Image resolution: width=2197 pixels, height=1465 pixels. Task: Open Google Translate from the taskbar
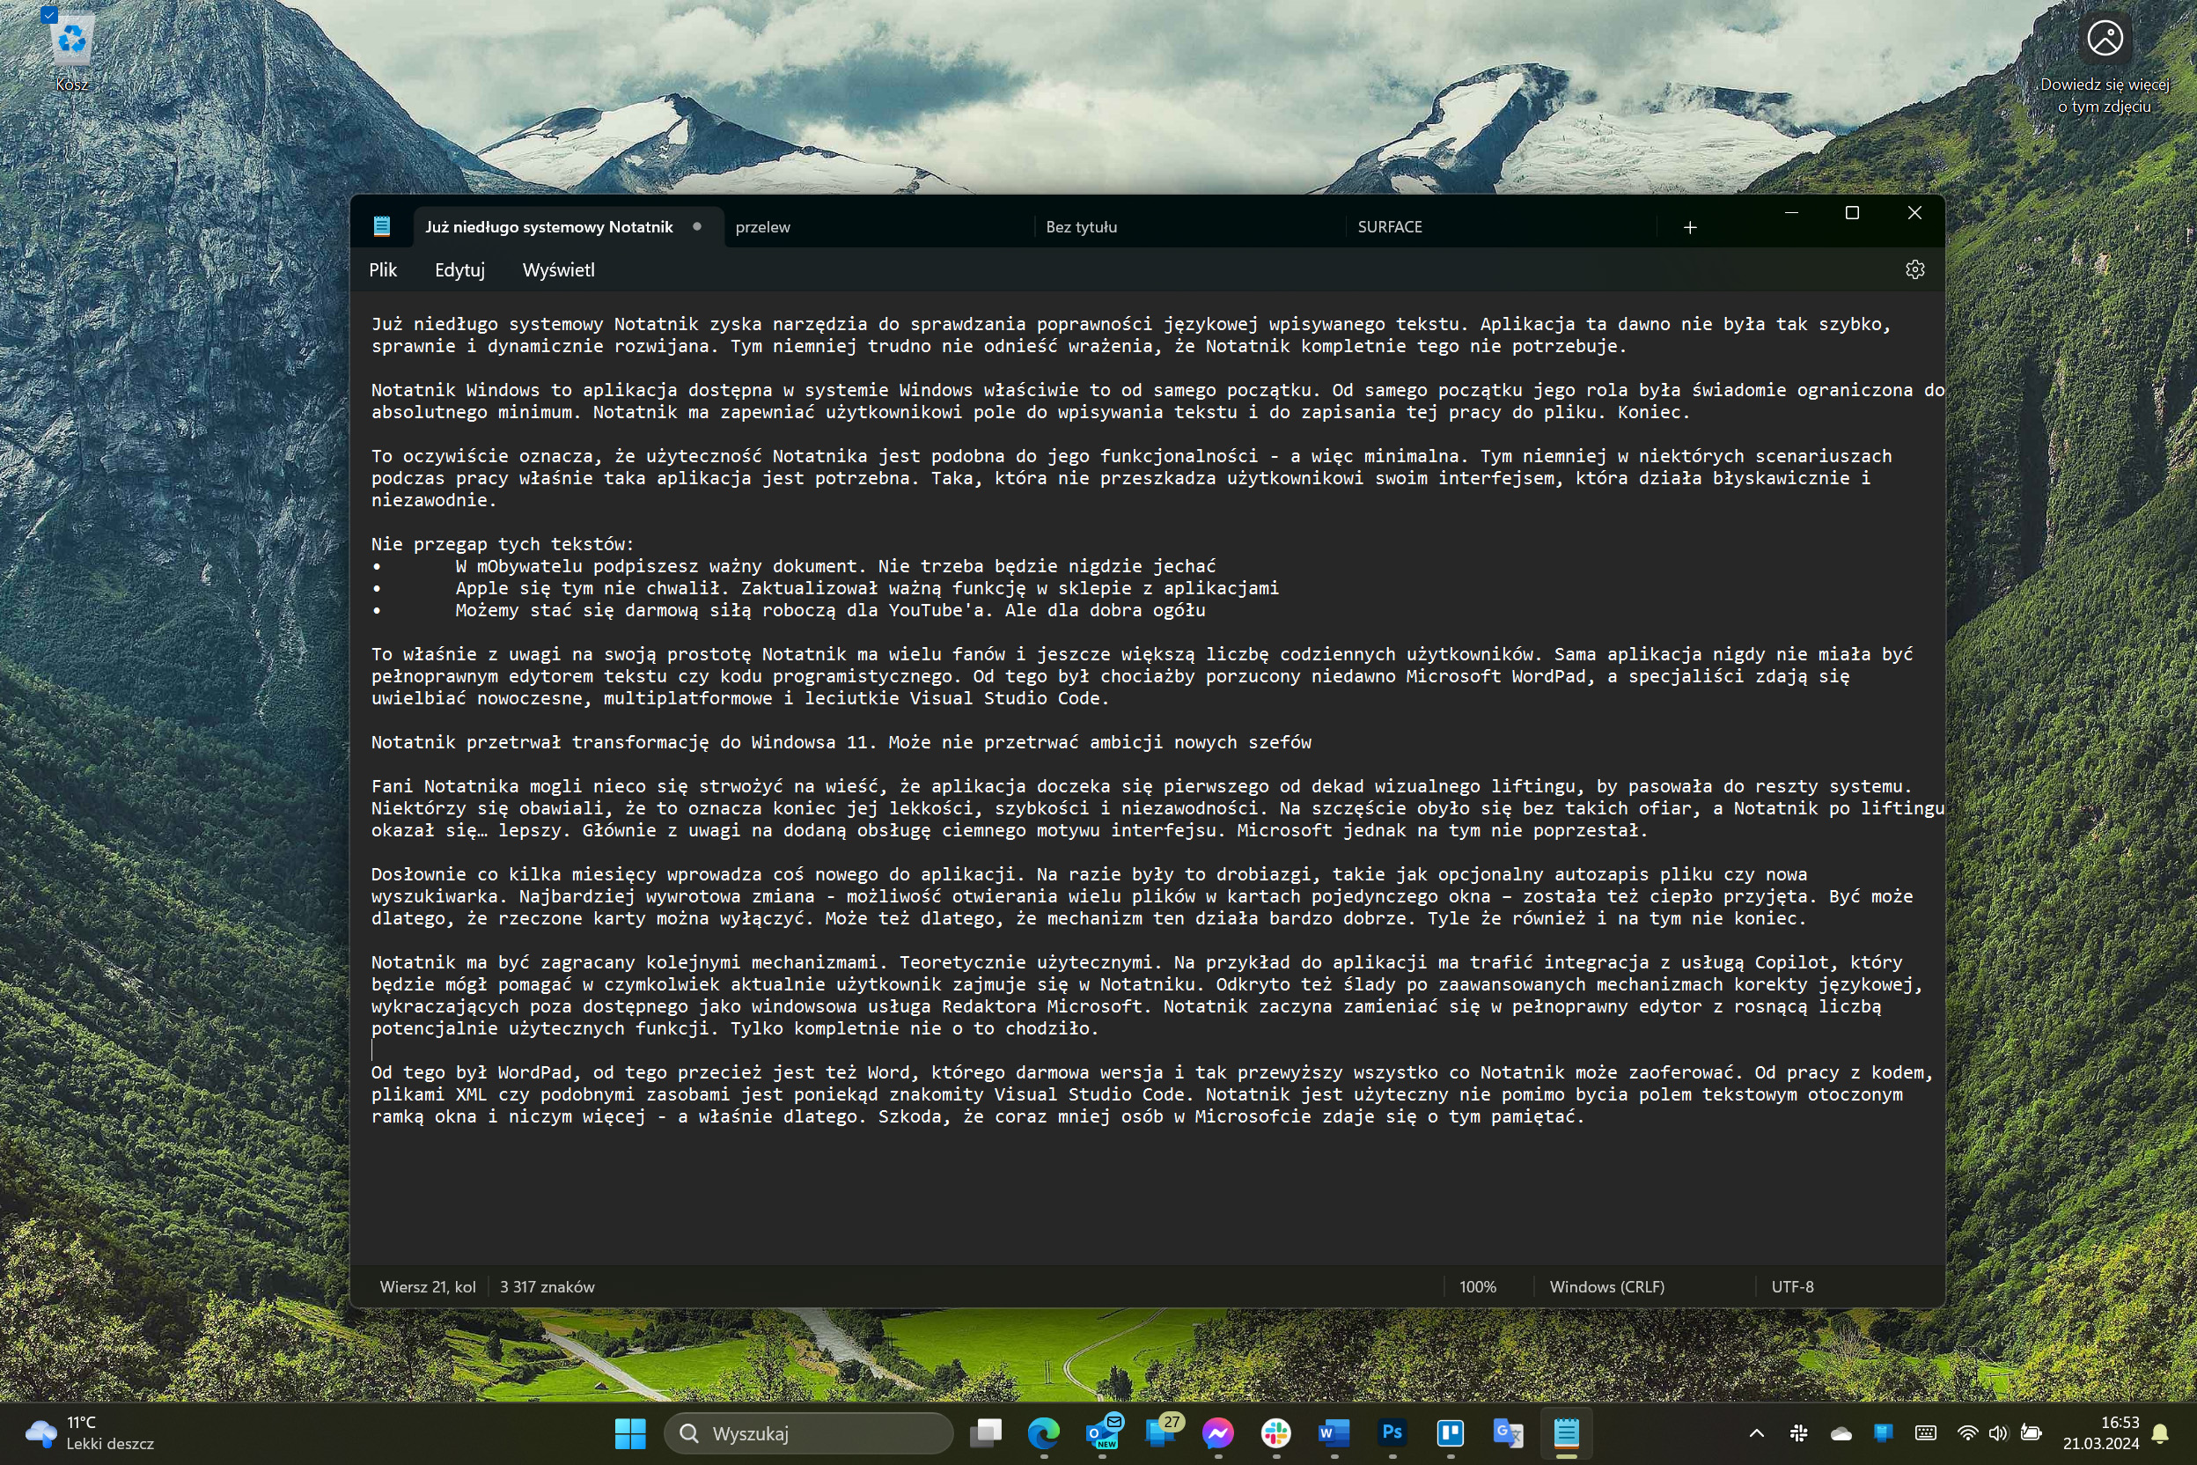1508,1432
